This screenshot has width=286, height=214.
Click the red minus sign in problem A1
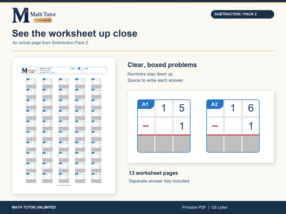point(146,126)
